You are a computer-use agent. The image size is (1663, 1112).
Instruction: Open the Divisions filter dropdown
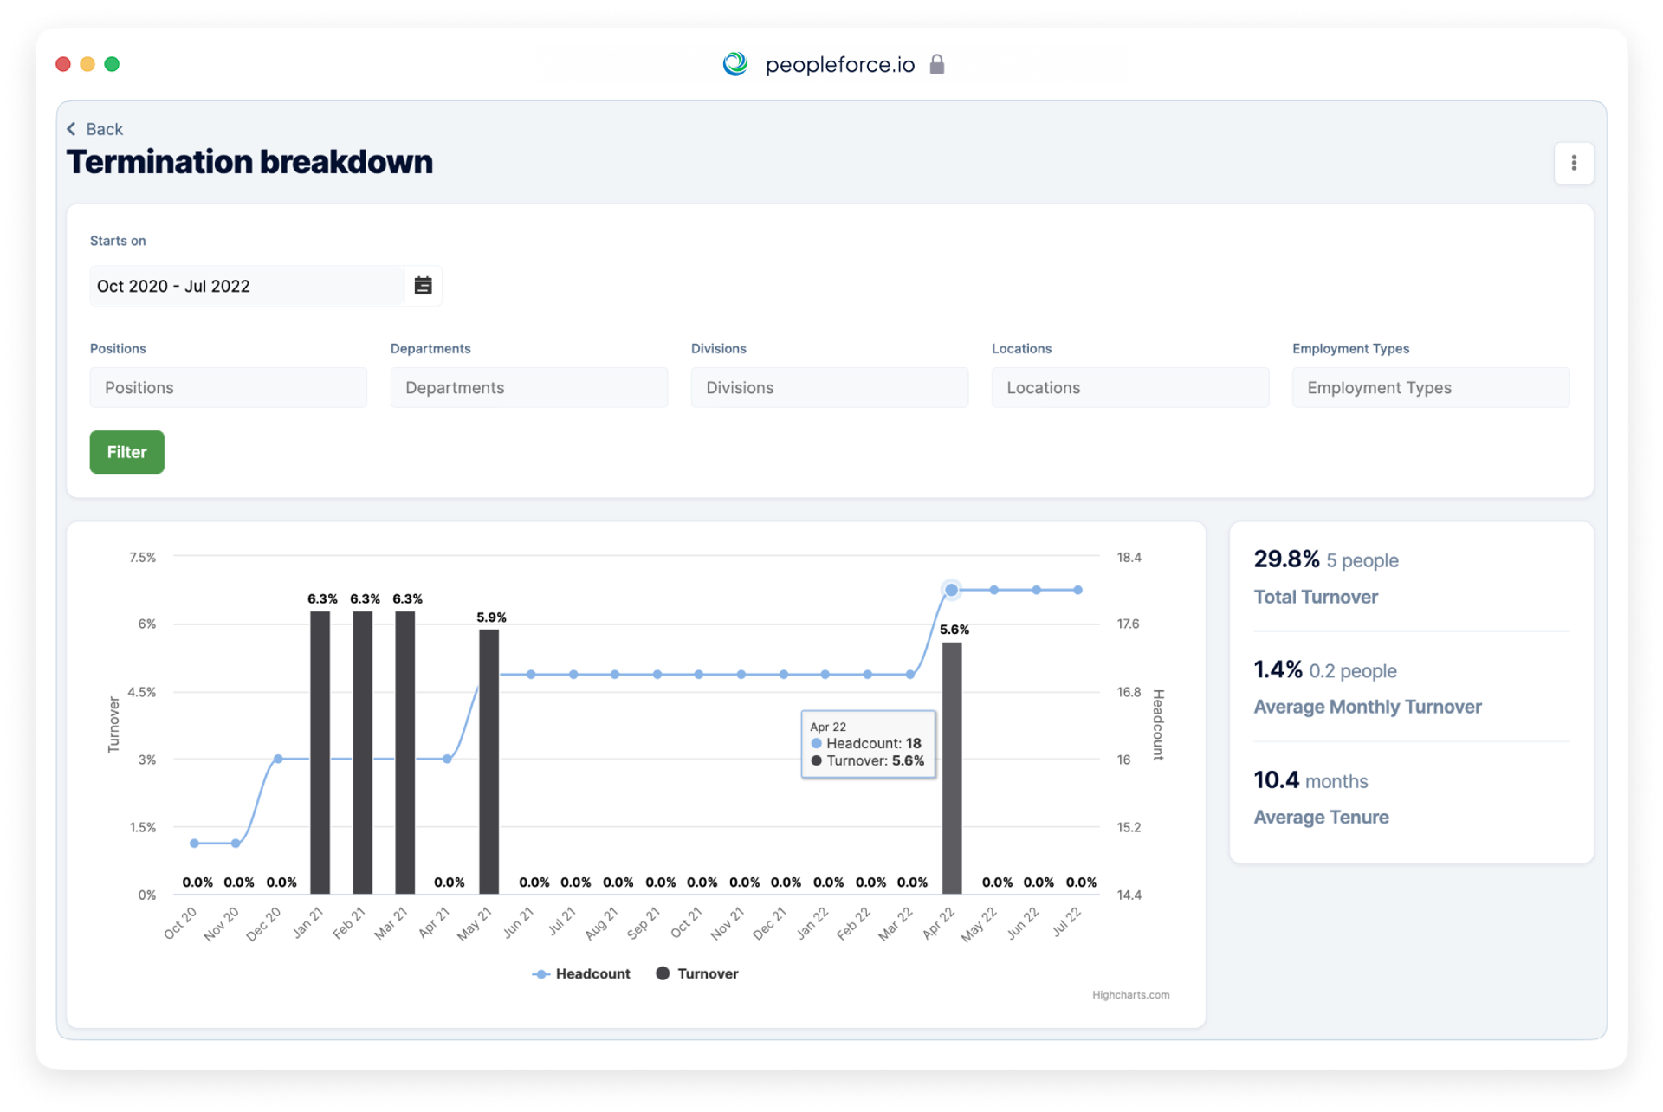829,387
